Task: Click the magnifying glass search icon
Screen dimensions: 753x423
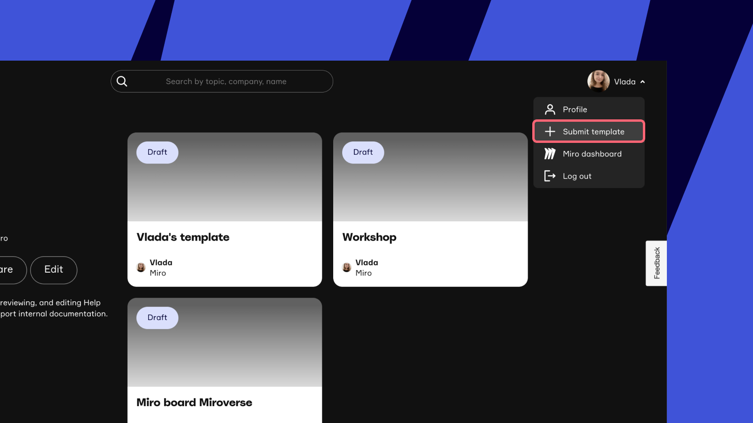Action: (x=122, y=81)
